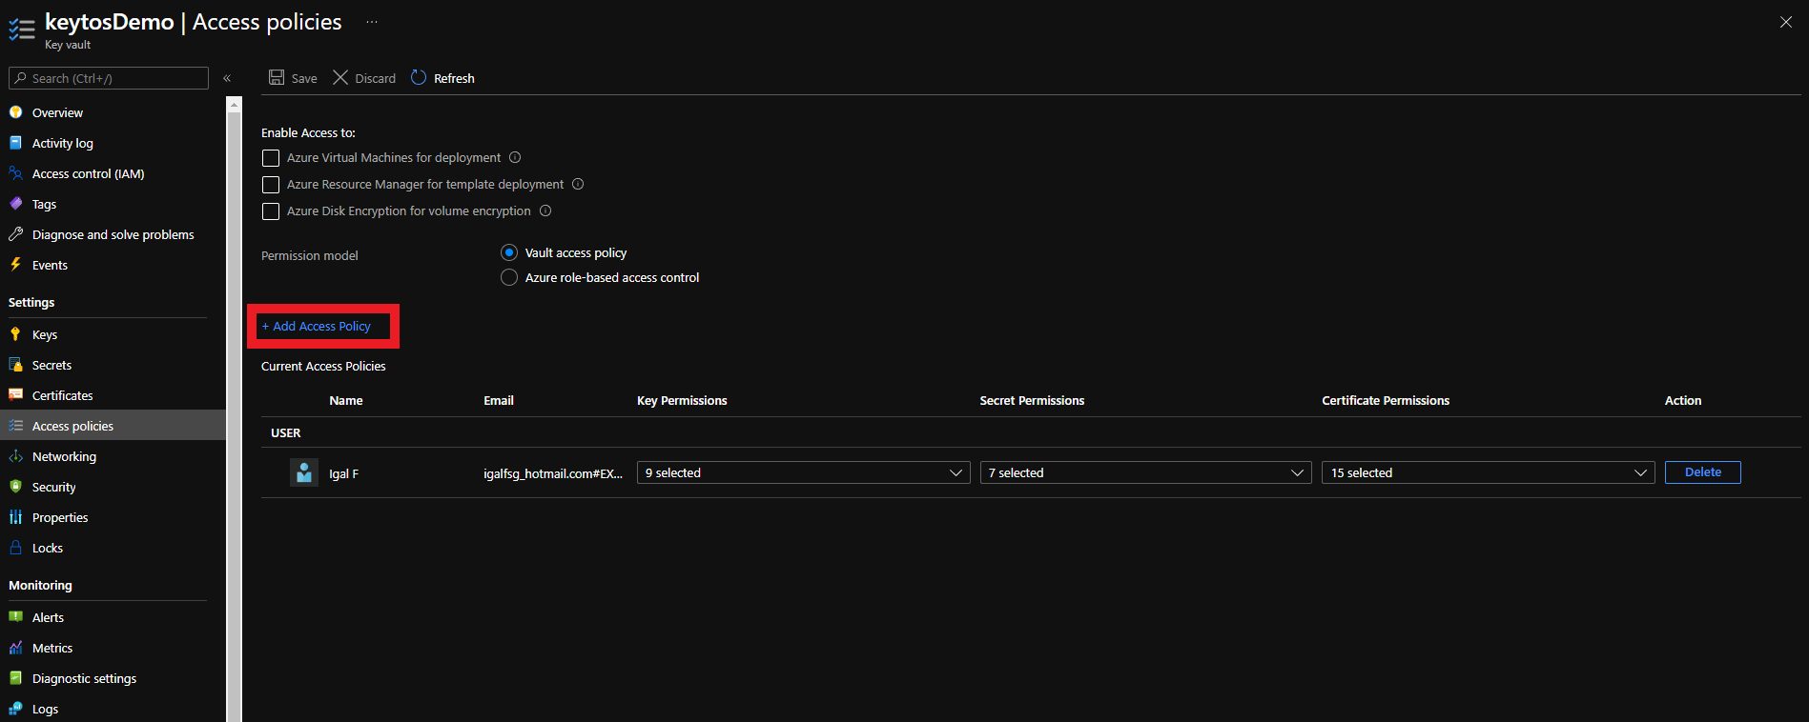Click the Metrics chart icon
1809x722 pixels.
(15, 648)
